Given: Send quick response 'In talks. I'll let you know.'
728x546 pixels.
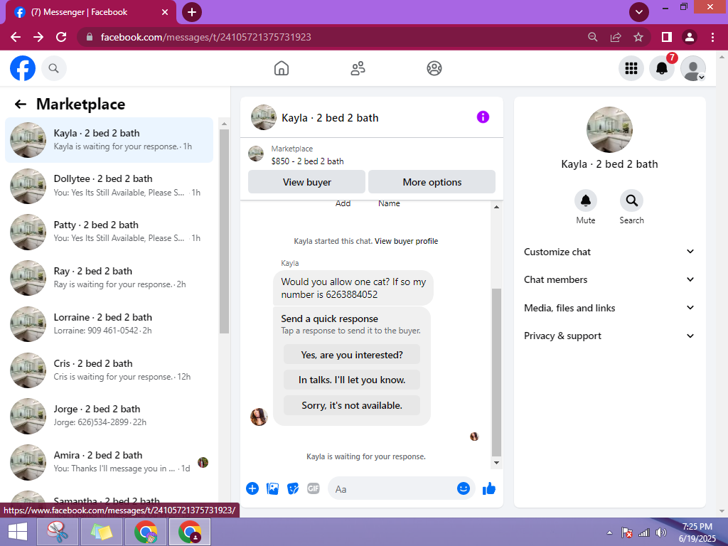Looking at the screenshot, I should (352, 380).
